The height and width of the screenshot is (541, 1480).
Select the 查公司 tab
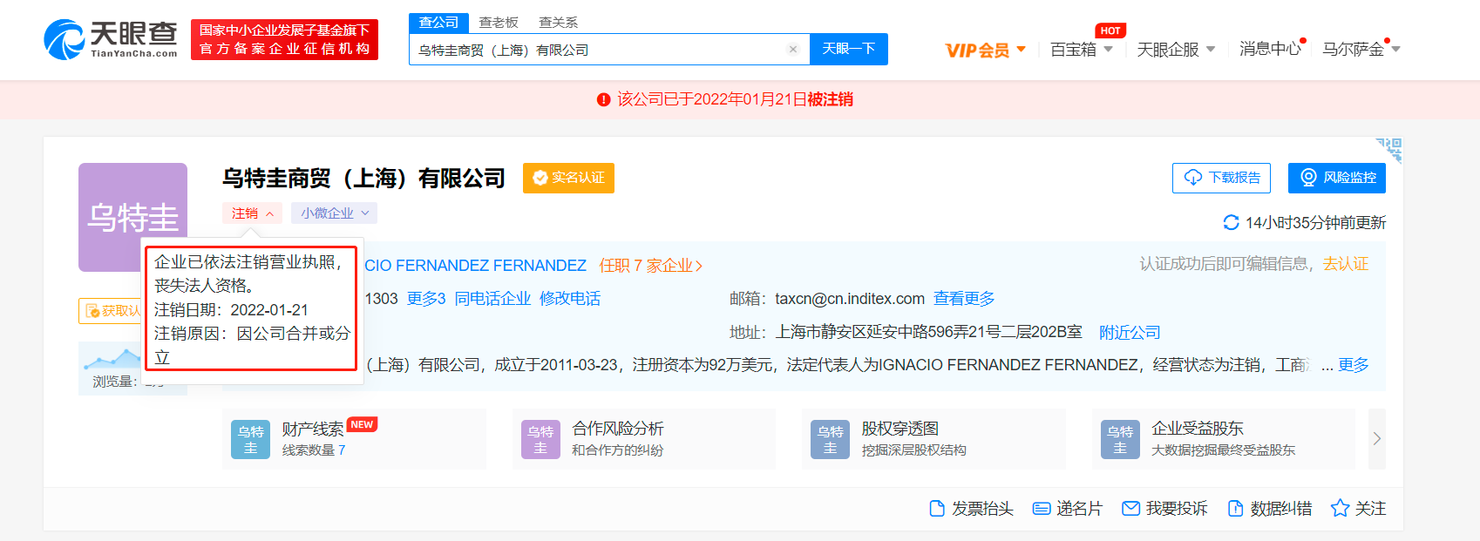[438, 23]
